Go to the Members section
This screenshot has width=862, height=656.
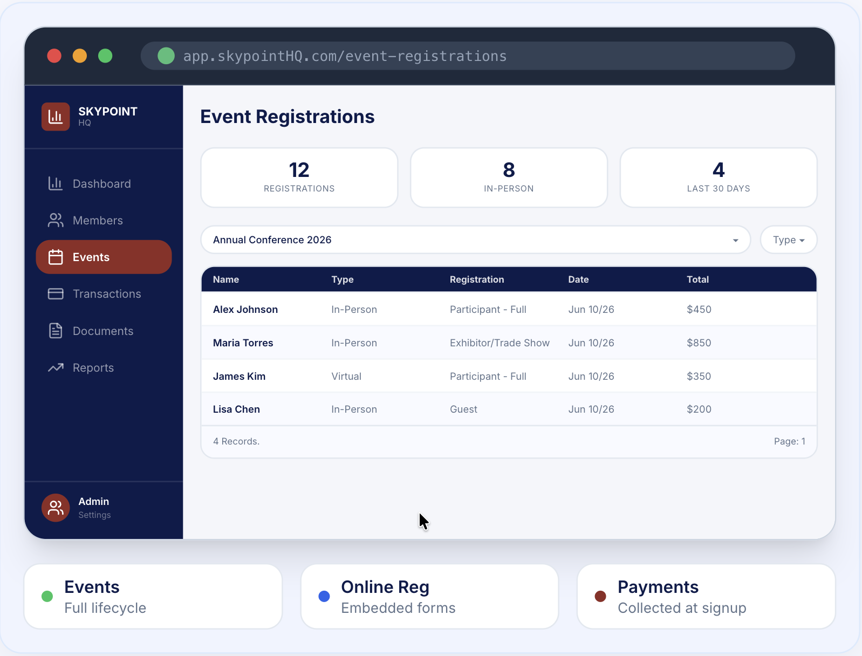[x=104, y=220]
